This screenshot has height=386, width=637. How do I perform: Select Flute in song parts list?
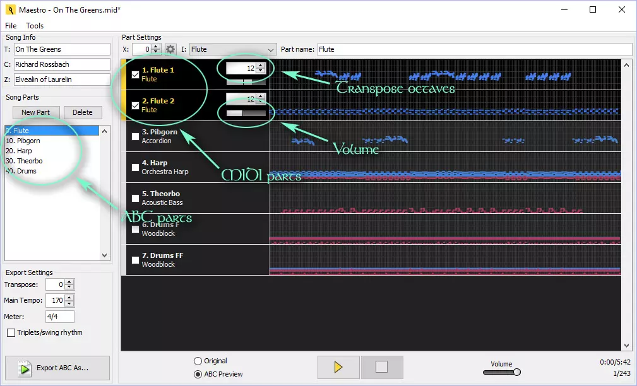(52, 131)
